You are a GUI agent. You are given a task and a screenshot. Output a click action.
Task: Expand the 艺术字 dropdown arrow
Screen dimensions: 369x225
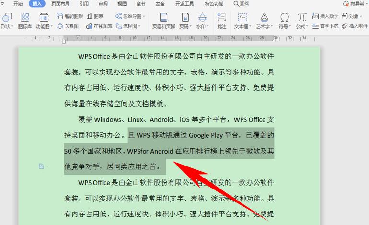pyautogui.click(x=272, y=26)
